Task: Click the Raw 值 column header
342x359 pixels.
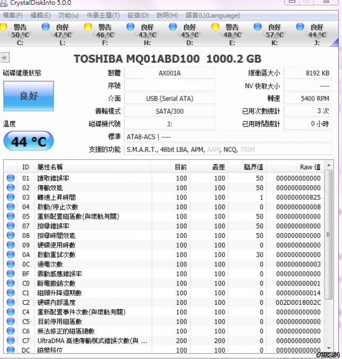Action: click(295, 167)
